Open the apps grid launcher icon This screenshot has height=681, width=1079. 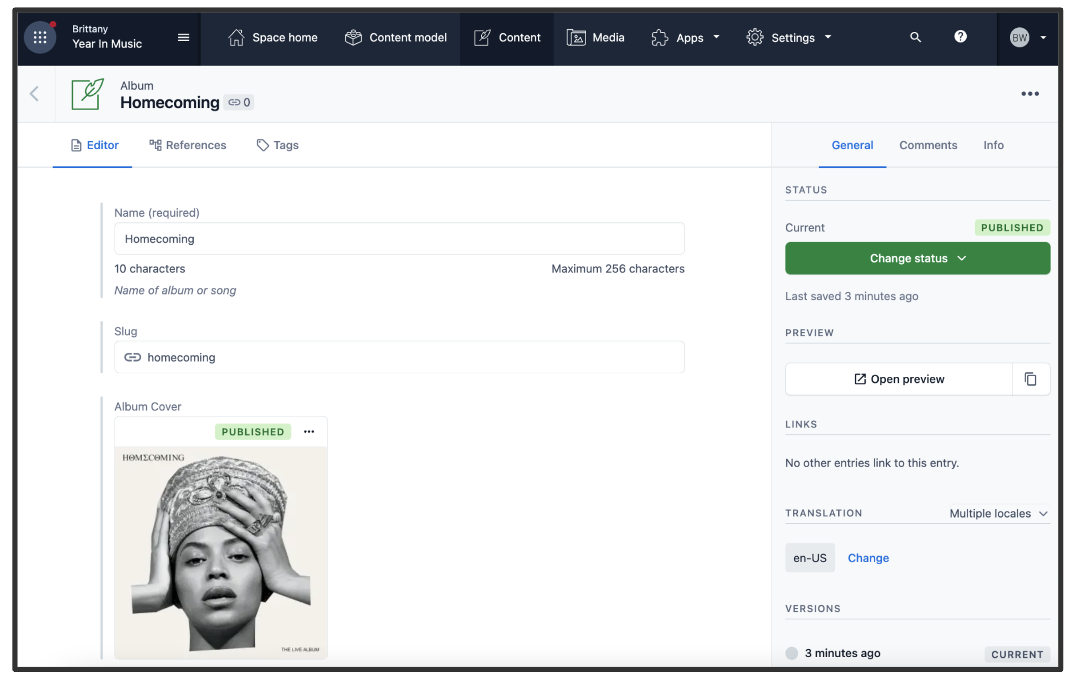pyautogui.click(x=40, y=37)
